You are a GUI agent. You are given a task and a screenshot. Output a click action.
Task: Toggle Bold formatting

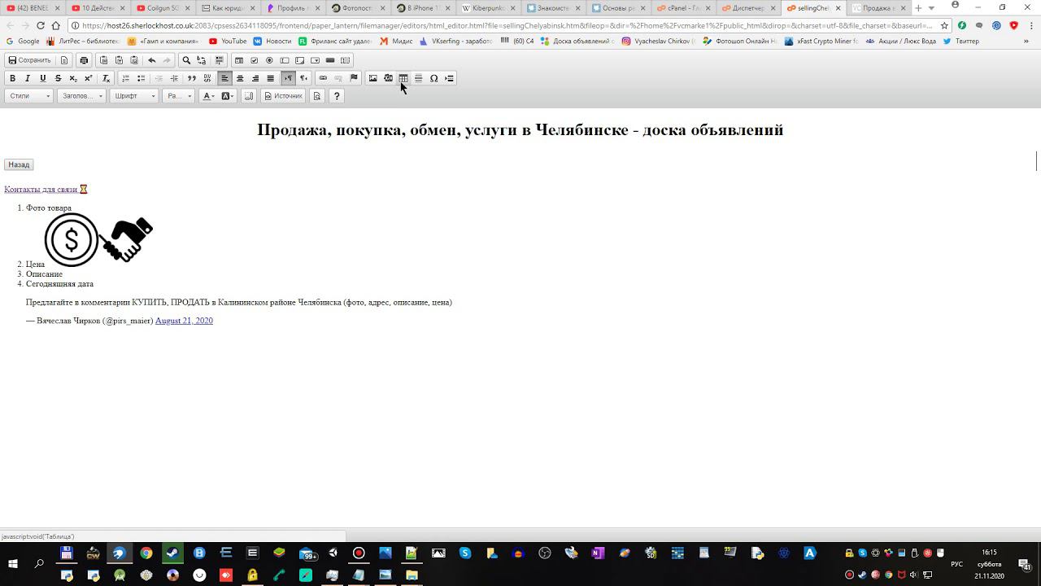[12, 78]
